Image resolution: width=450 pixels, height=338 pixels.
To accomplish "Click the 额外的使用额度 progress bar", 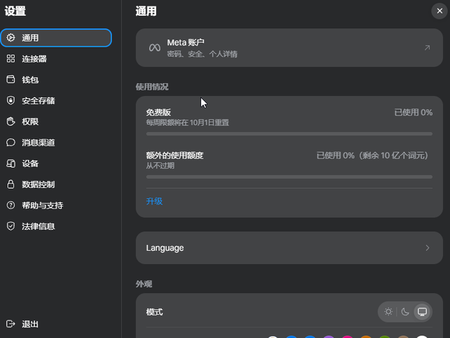I will pyautogui.click(x=289, y=177).
